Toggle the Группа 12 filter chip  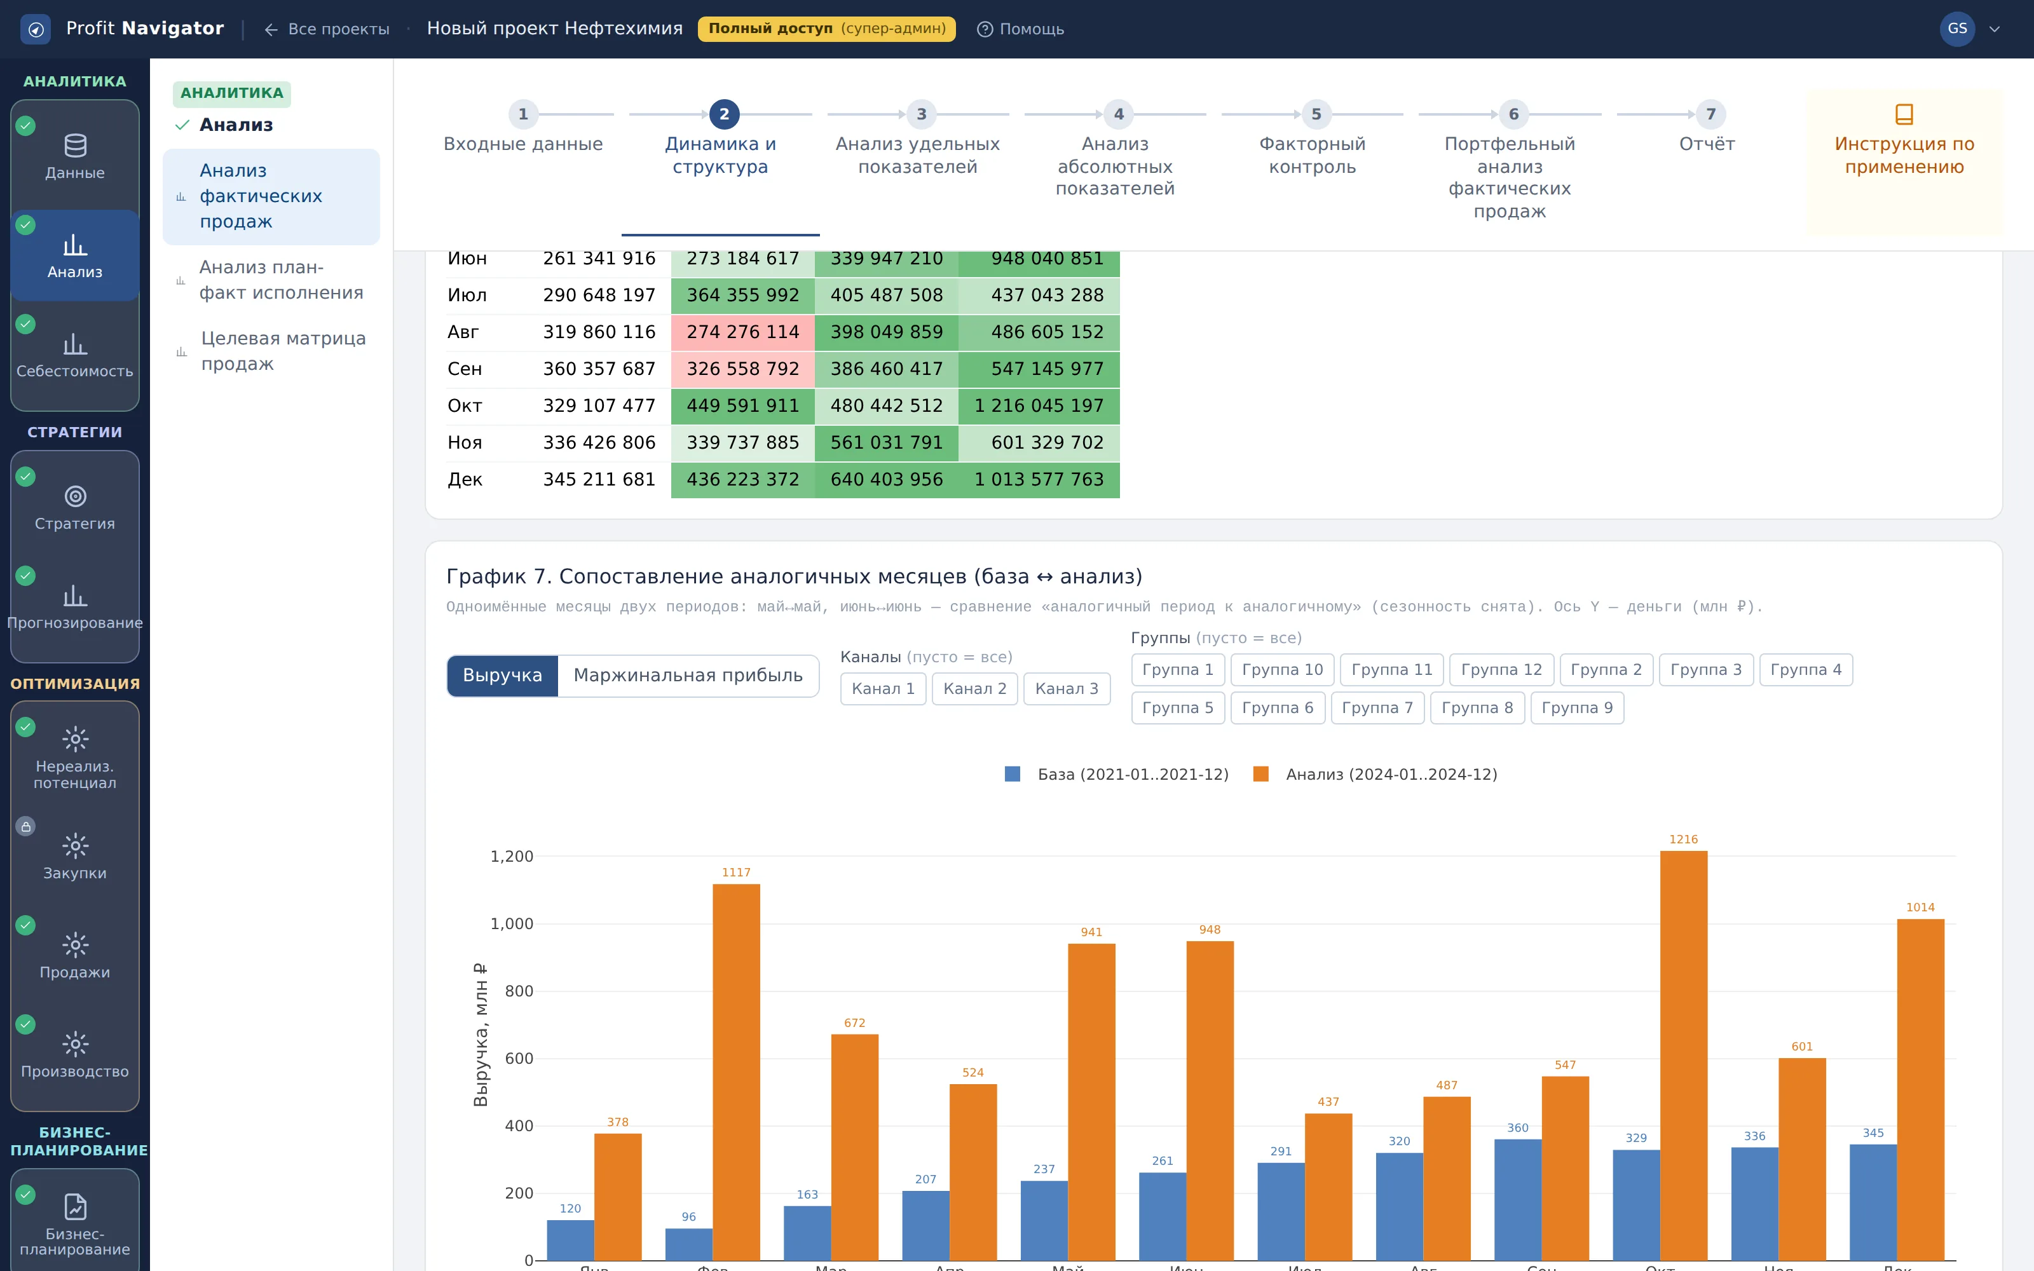coord(1501,670)
